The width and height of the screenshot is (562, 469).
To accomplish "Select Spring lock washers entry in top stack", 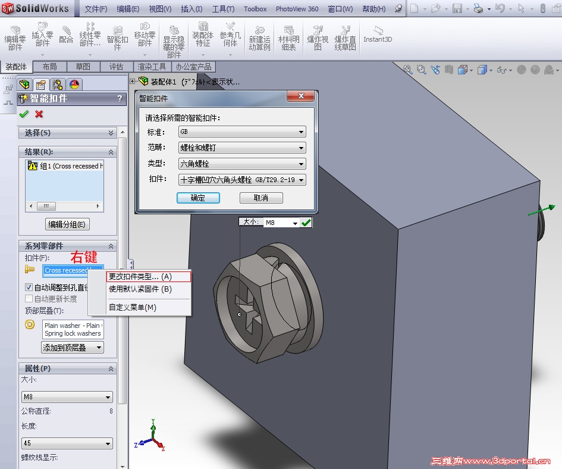I will 73,333.
